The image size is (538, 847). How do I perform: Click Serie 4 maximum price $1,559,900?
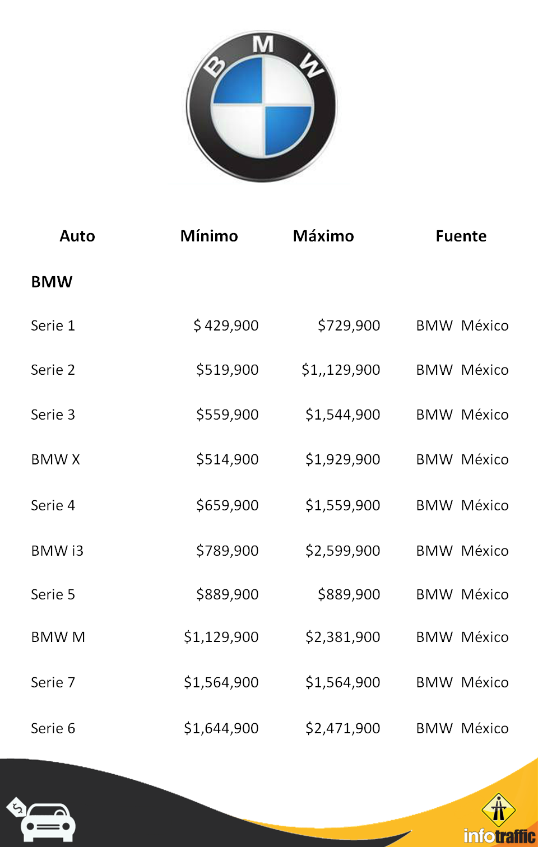coord(342,505)
